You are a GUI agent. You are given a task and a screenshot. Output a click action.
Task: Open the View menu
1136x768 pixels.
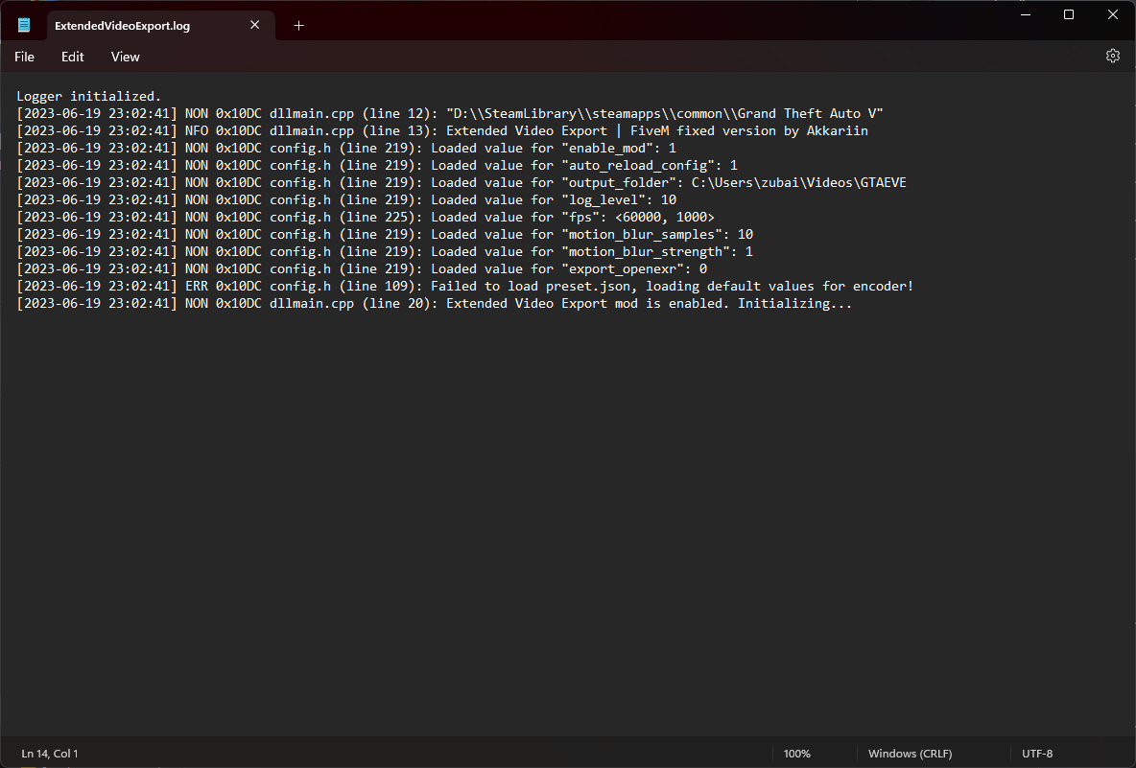point(126,57)
